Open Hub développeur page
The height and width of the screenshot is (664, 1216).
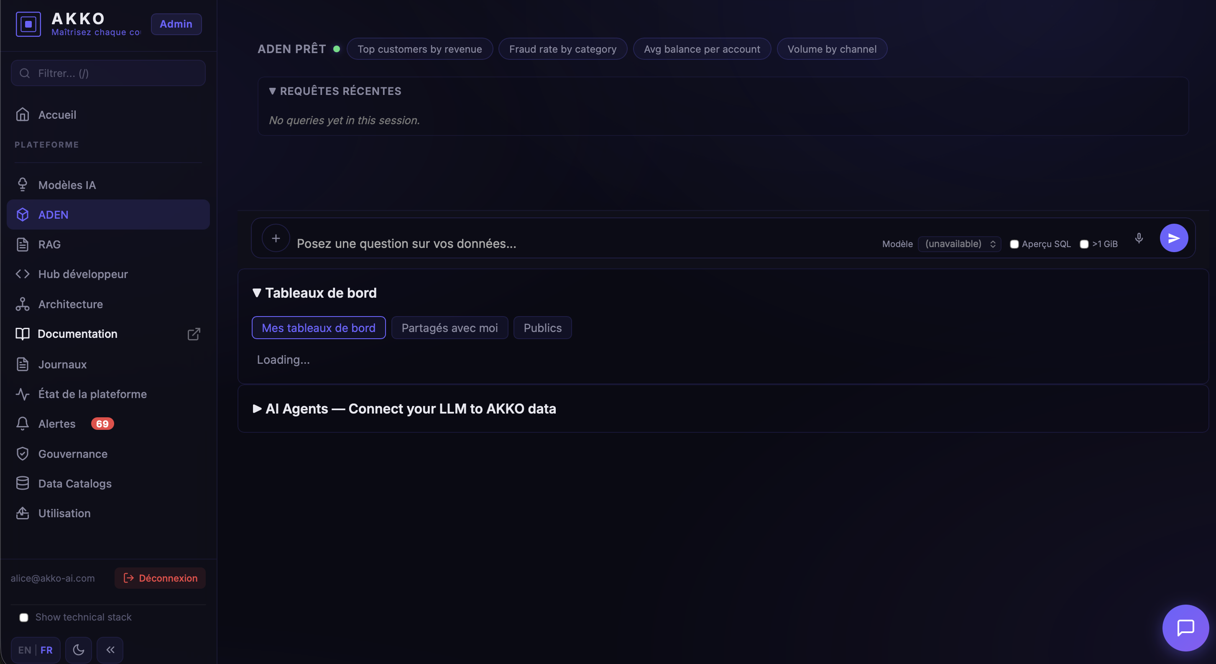pos(108,274)
